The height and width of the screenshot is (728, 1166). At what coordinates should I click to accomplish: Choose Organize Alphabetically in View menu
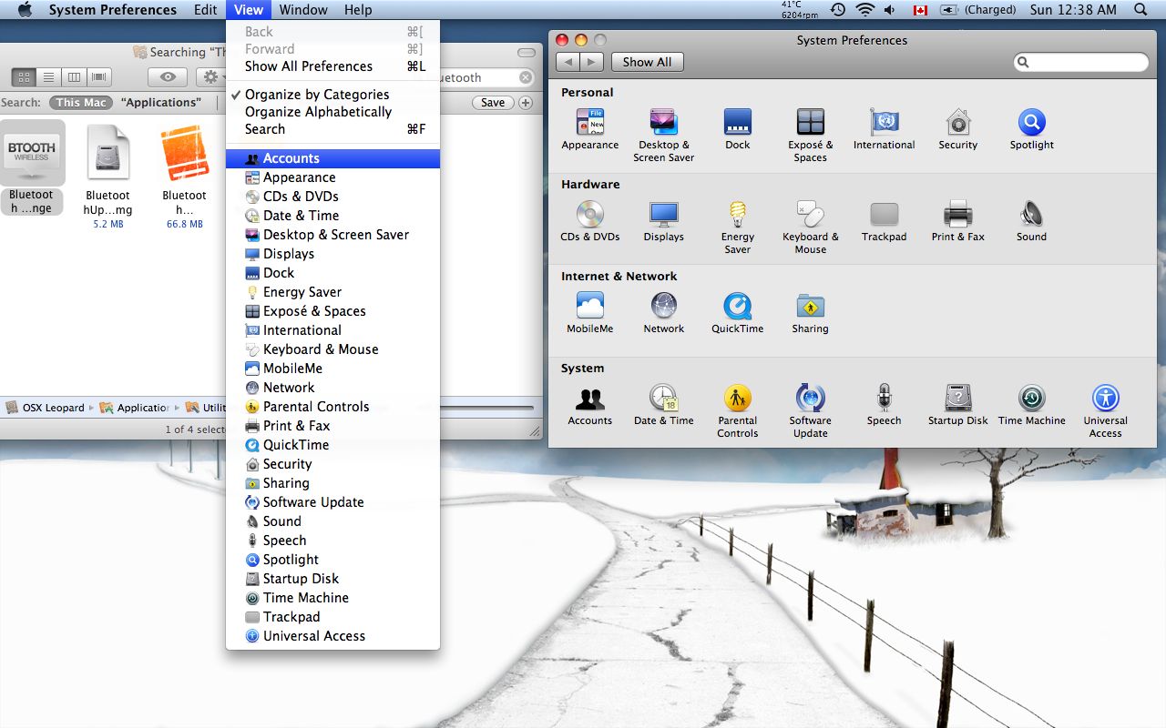point(318,112)
